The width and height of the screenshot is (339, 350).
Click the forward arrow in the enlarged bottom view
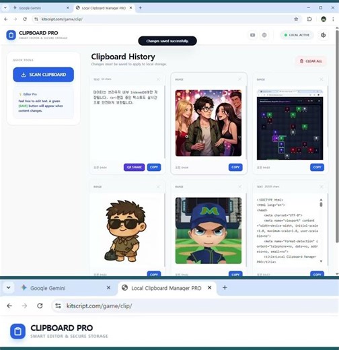[25, 306]
